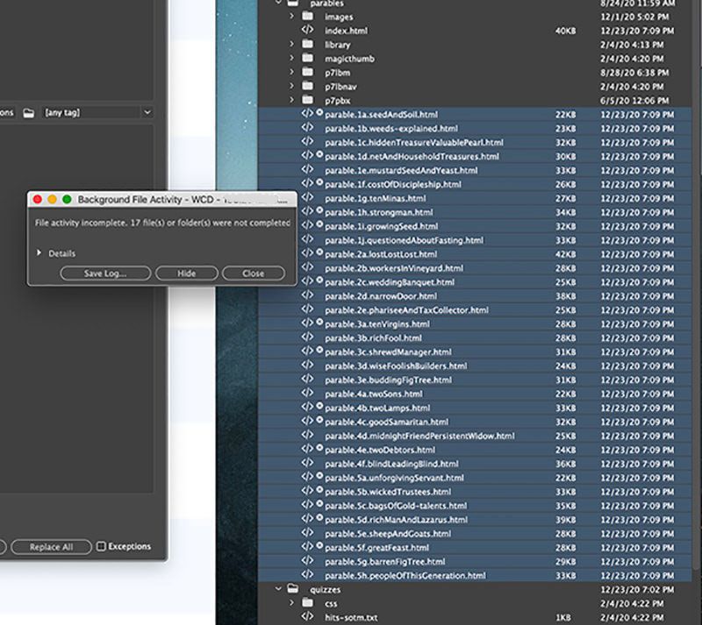Screen dimensions: 702x625
Task: Select parable.3b.richFool.html in file list
Action: 373,338
